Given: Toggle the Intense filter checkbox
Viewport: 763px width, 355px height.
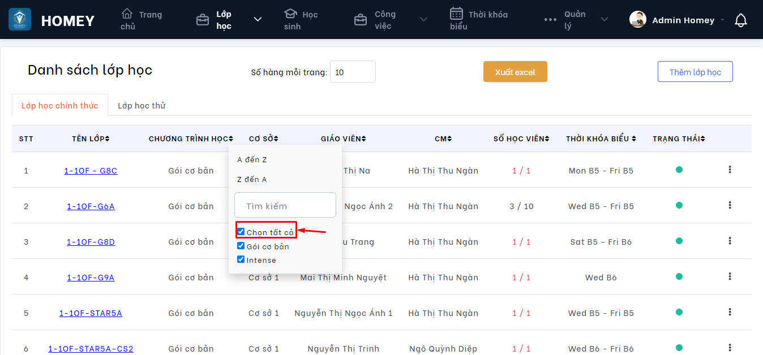Looking at the screenshot, I should click(x=241, y=259).
